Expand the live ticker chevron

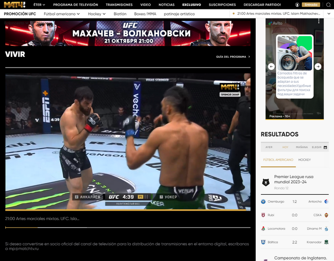(329, 14)
